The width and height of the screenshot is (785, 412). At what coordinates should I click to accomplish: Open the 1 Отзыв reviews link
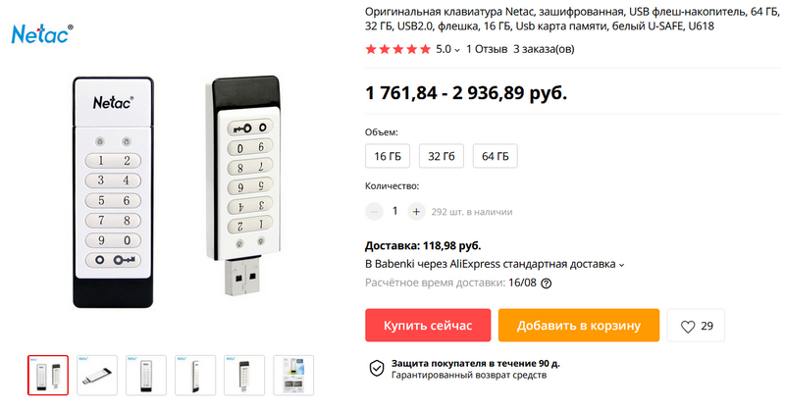point(487,49)
